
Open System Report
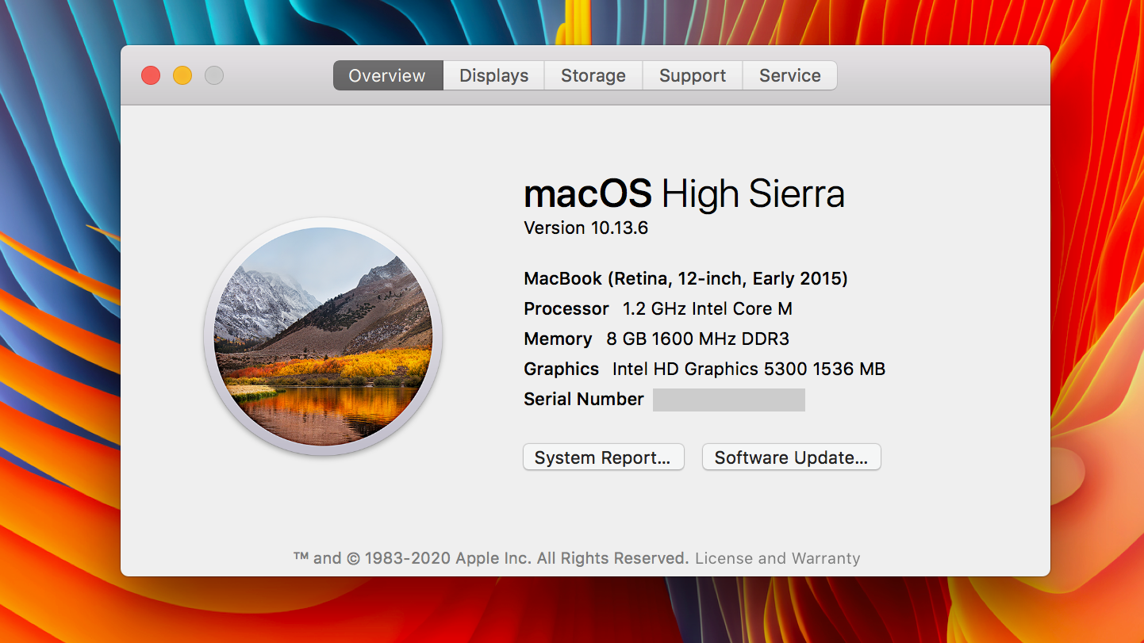[x=603, y=457]
